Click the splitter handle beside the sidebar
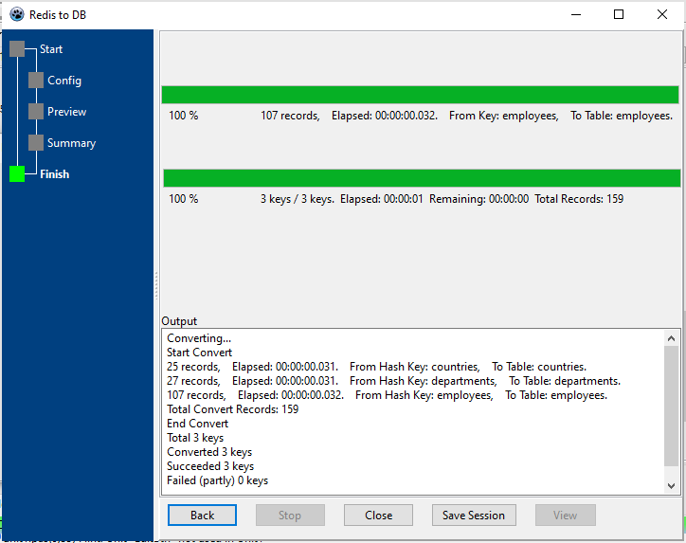 (x=156, y=284)
